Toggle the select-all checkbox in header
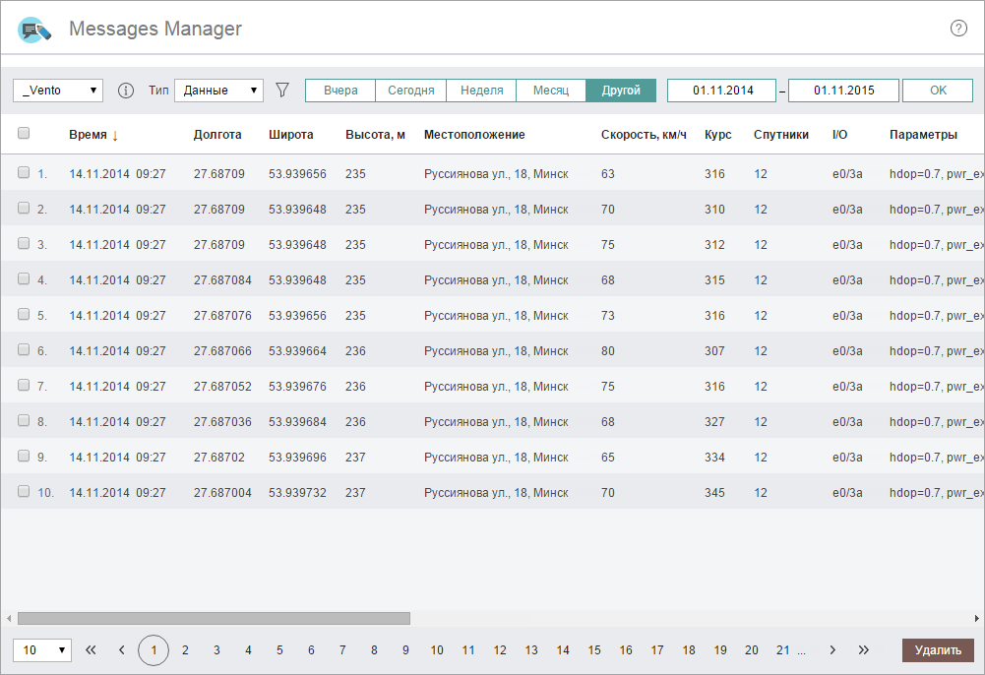The height and width of the screenshot is (675, 985). (24, 134)
